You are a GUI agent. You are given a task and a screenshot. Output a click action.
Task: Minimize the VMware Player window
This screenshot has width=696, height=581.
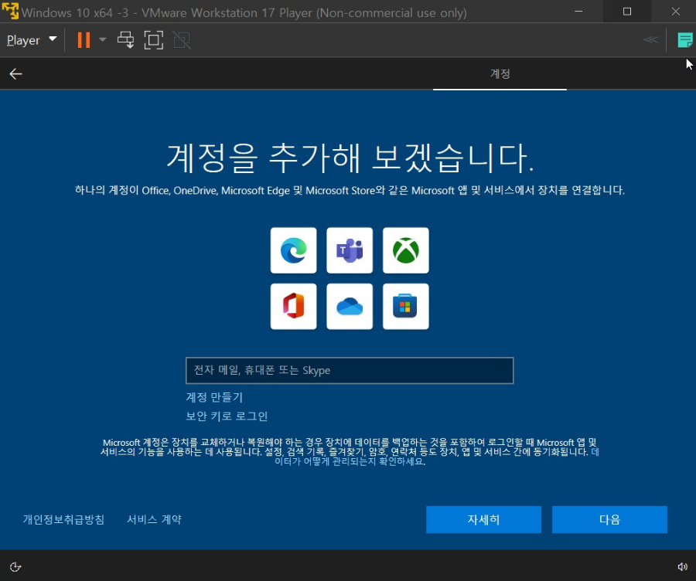click(x=578, y=11)
